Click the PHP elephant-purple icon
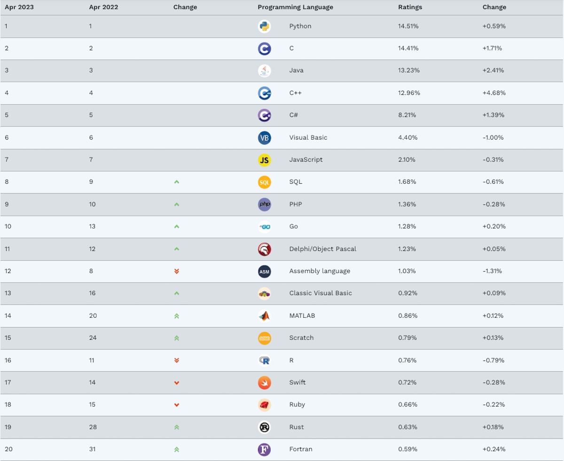Image resolution: width=564 pixels, height=461 pixels. pos(264,204)
